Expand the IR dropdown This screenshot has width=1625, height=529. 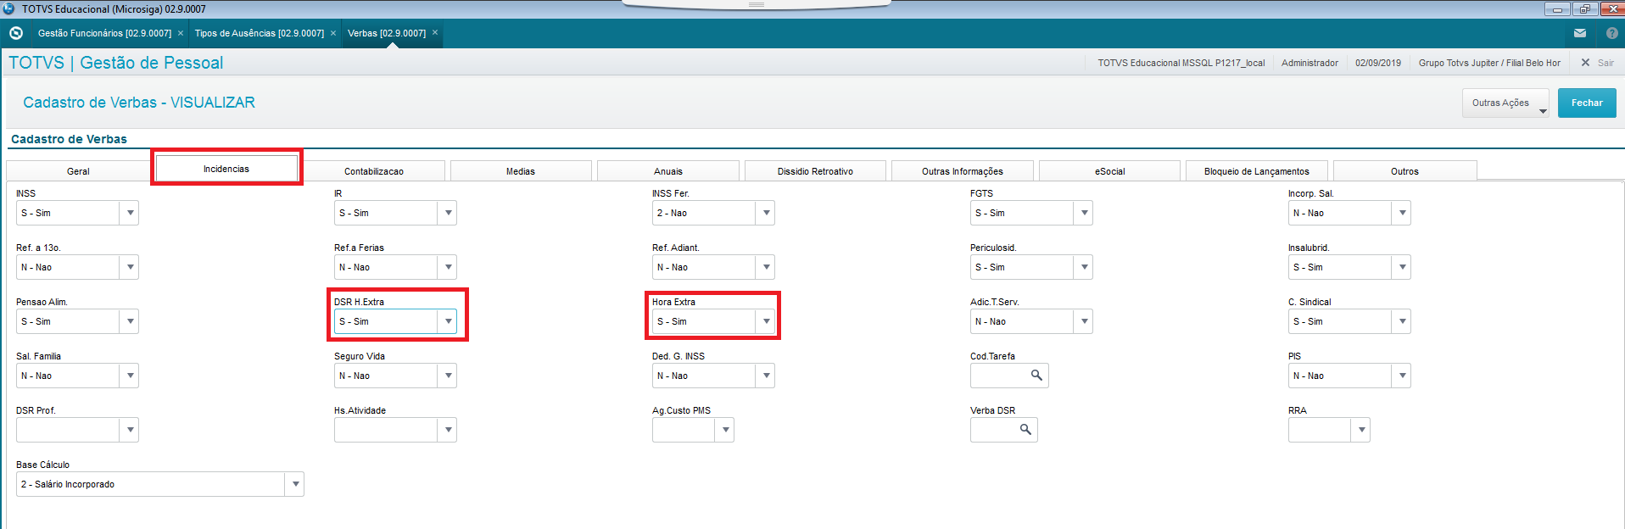coord(448,213)
